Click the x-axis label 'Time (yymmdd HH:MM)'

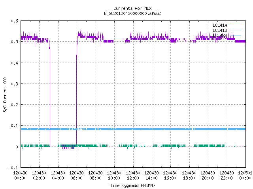pyautogui.click(x=132, y=185)
